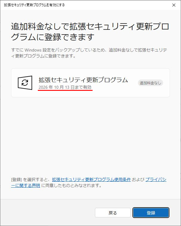This screenshot has height=226, width=181.
Task: Click the word Windows in the description
Action: [x=33, y=50]
